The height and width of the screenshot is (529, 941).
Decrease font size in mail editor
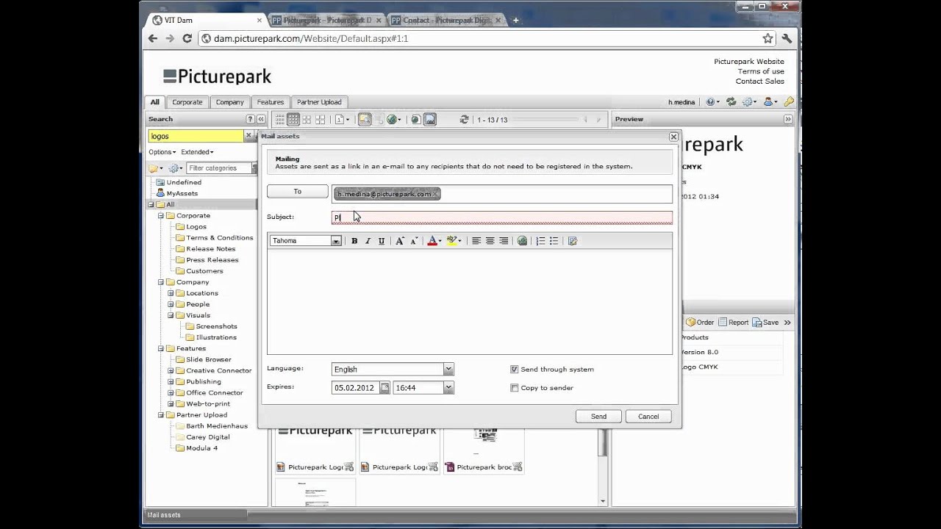click(414, 241)
